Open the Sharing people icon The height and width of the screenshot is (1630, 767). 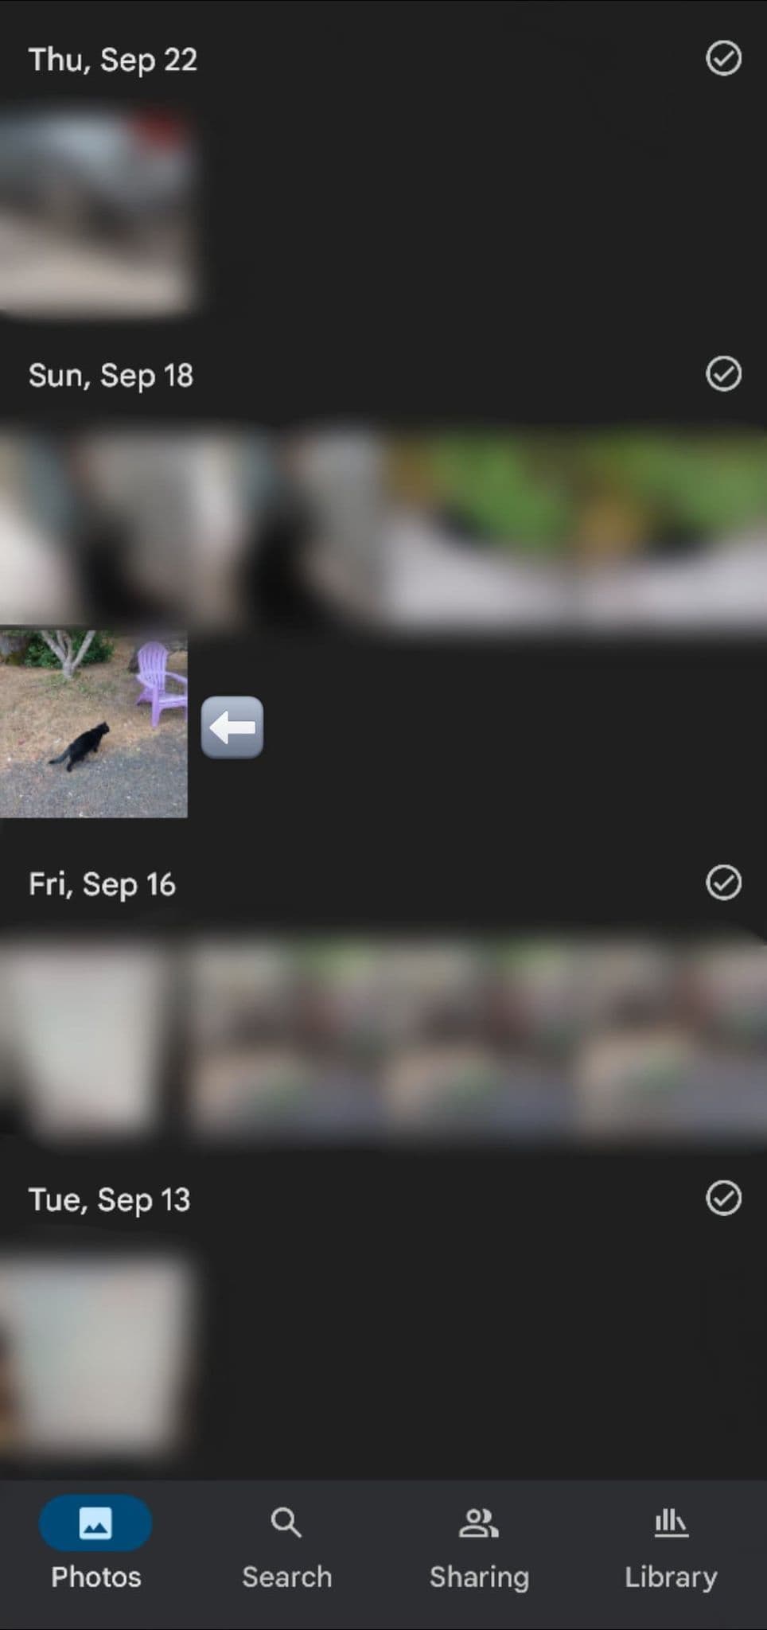[x=479, y=1523]
